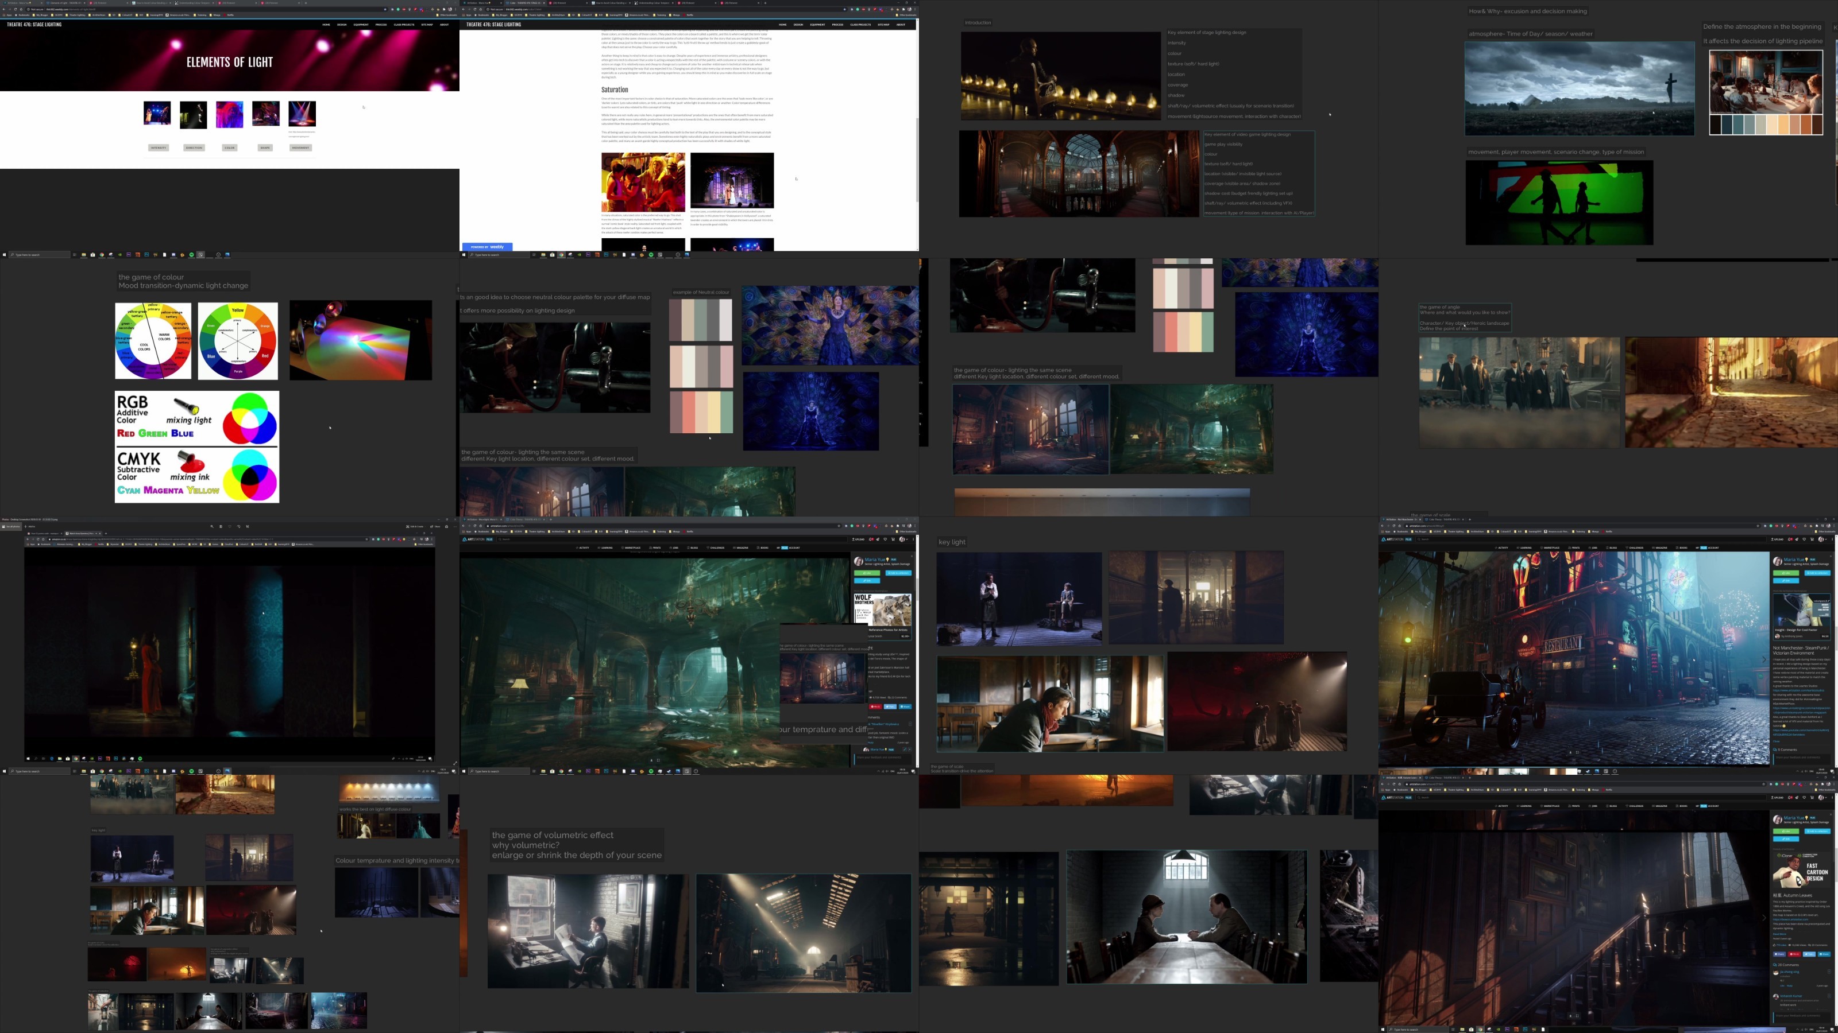Open HOME on the Elements of Light page
The width and height of the screenshot is (1838, 1033).
click(x=326, y=25)
